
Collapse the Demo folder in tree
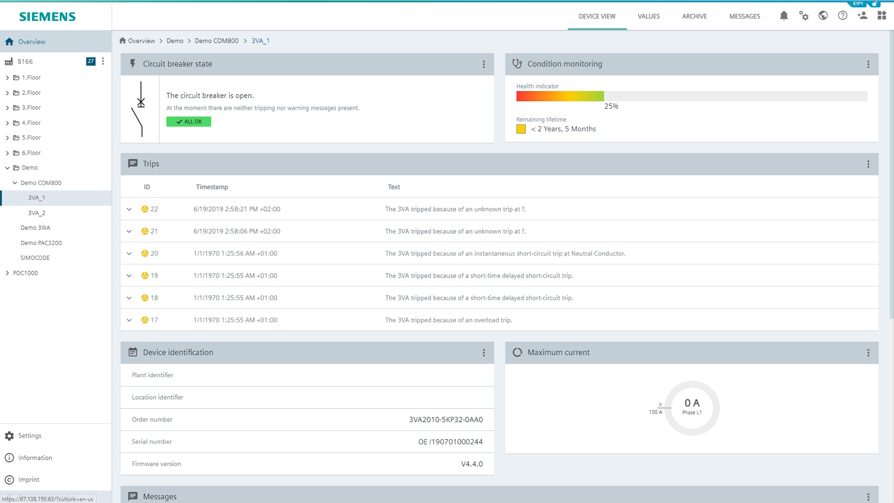(x=7, y=168)
